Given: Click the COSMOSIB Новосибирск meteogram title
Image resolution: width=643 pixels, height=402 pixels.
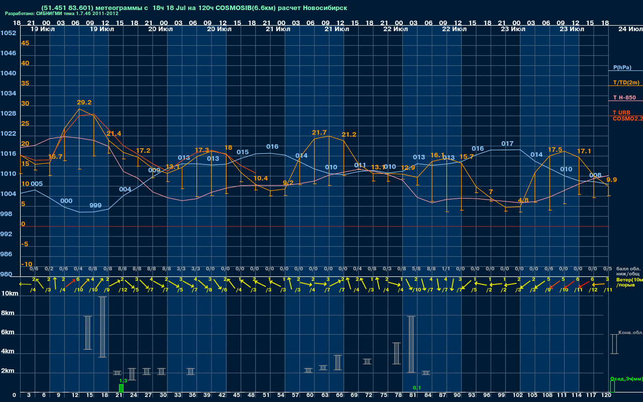Looking at the screenshot, I should [194, 8].
